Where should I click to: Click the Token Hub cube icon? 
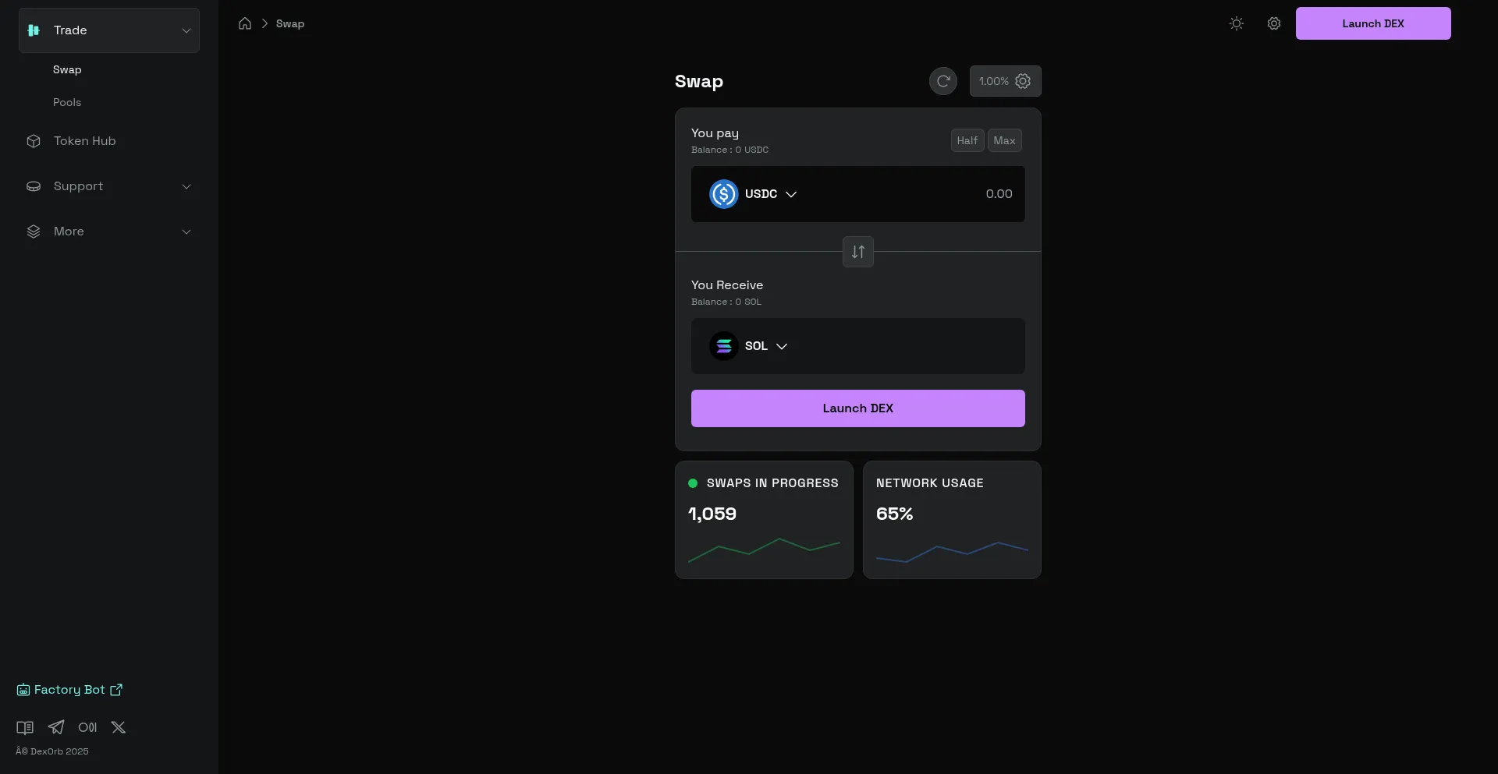point(34,141)
